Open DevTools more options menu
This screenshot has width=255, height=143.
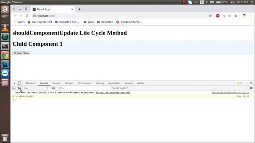pyautogui.click(x=246, y=83)
